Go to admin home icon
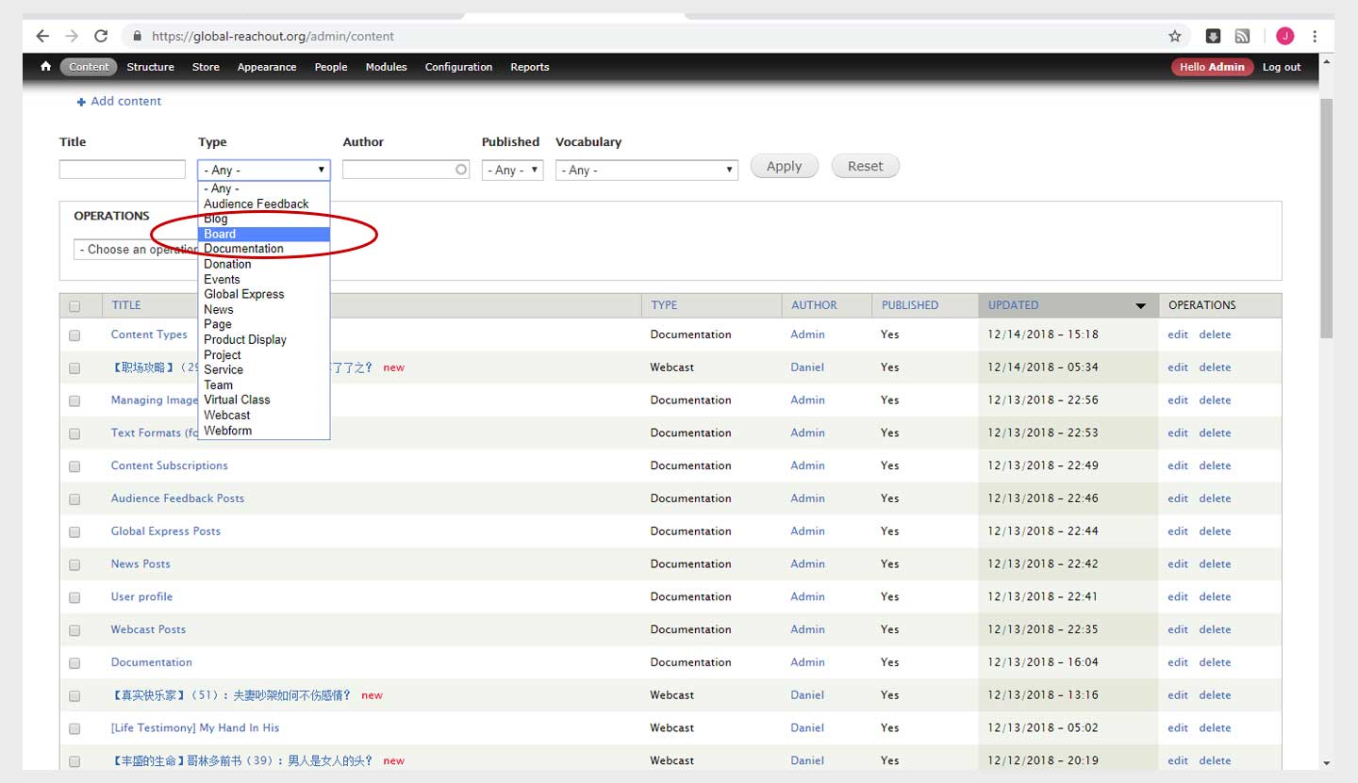1358x783 pixels. tap(45, 67)
